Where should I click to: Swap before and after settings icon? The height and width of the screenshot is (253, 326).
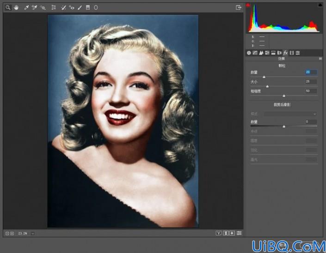pos(226,233)
